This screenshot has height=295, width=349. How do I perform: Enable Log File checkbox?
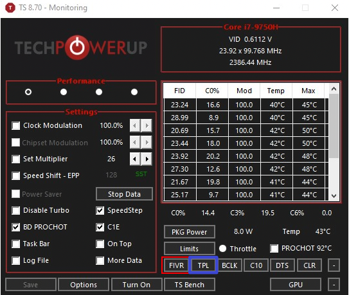pyautogui.click(x=16, y=260)
